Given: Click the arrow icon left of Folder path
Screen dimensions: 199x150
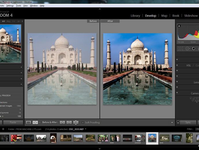Looking at the screenshot, I should 3,129.
